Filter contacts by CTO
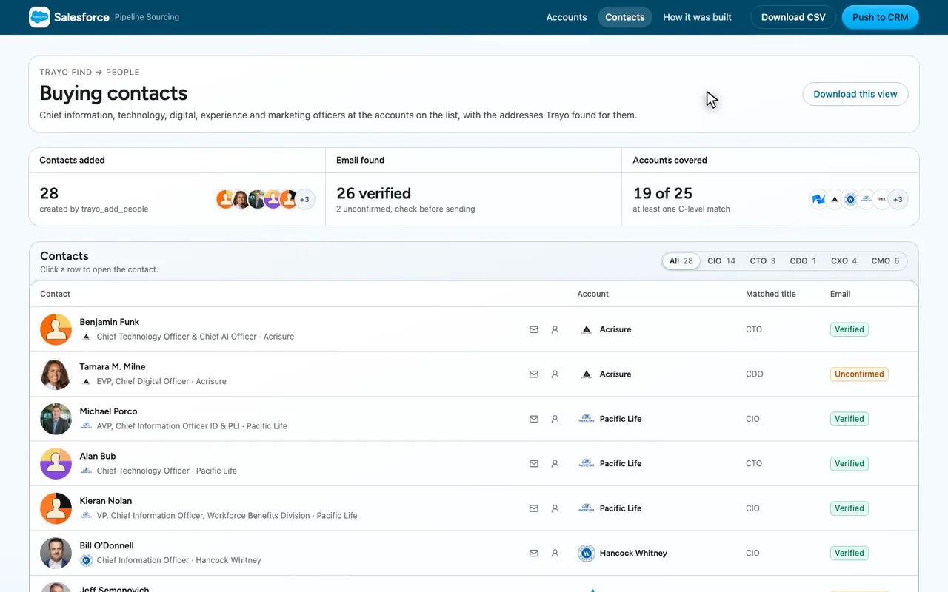Viewport: 948px width, 592px height. point(763,261)
